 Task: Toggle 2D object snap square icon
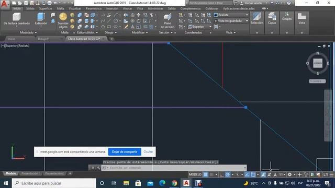tap(253, 174)
